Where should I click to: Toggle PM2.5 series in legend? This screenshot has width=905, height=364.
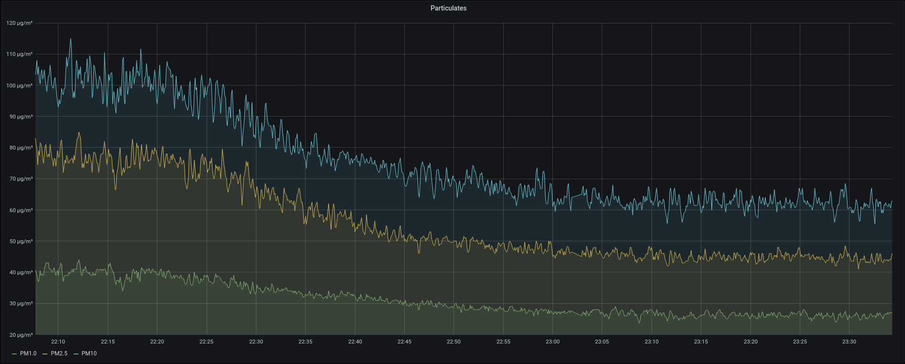pyautogui.click(x=59, y=353)
